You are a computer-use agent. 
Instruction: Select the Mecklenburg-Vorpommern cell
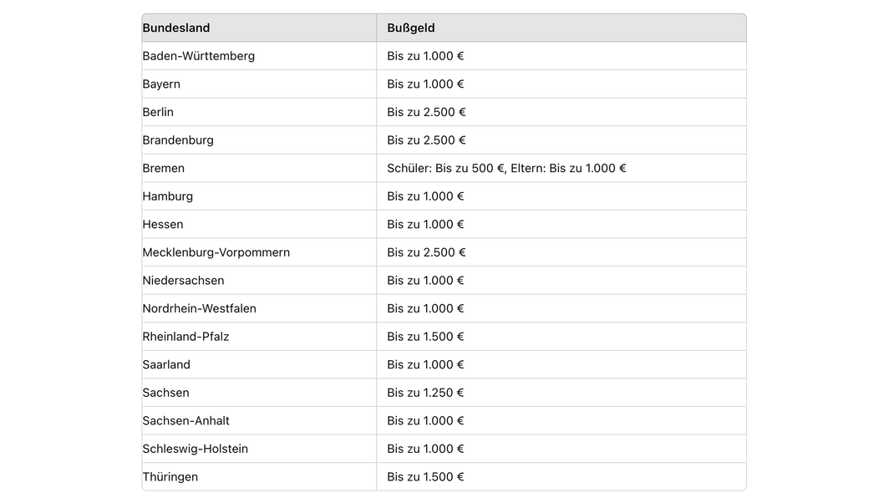click(x=216, y=252)
